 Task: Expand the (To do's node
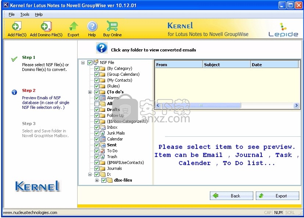tap(90, 92)
